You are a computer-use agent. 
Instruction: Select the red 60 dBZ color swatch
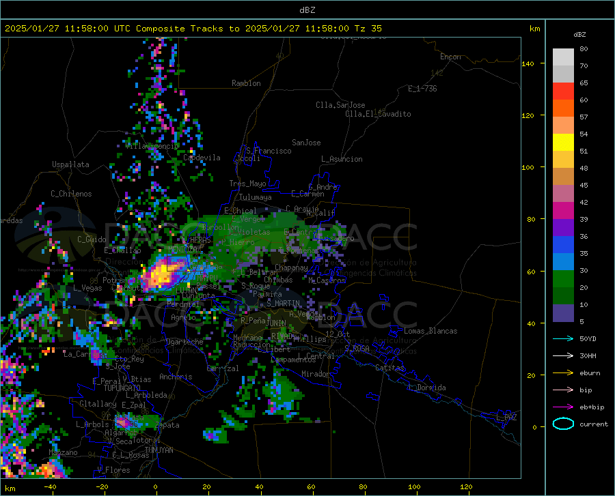(563, 91)
